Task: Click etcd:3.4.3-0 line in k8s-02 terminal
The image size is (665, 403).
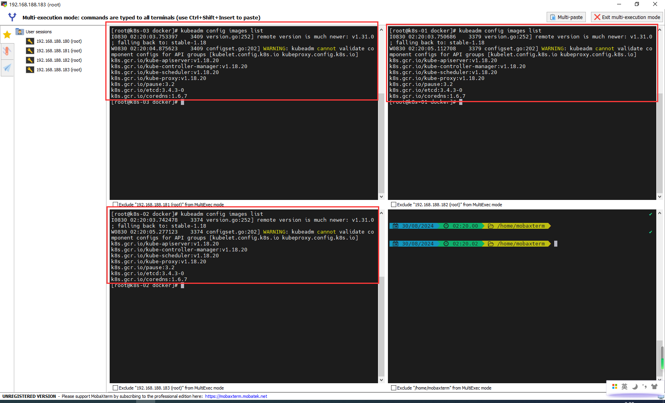Action: pyautogui.click(x=148, y=274)
